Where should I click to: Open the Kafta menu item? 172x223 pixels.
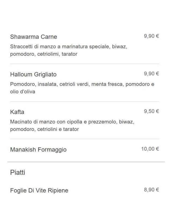click(17, 112)
